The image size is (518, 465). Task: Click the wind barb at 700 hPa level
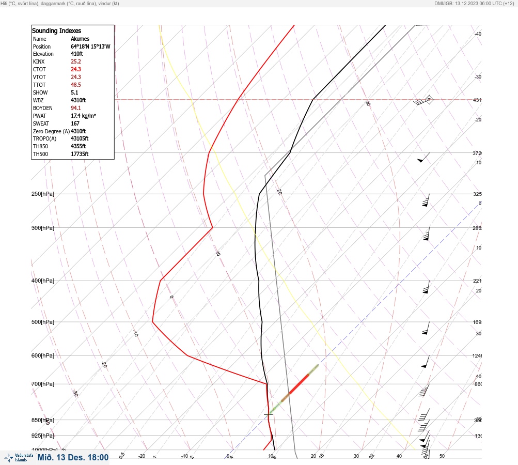425,390
